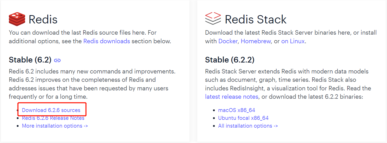The image size is (387, 143).
Task: View More installation options for Redis
Action: (x=55, y=126)
